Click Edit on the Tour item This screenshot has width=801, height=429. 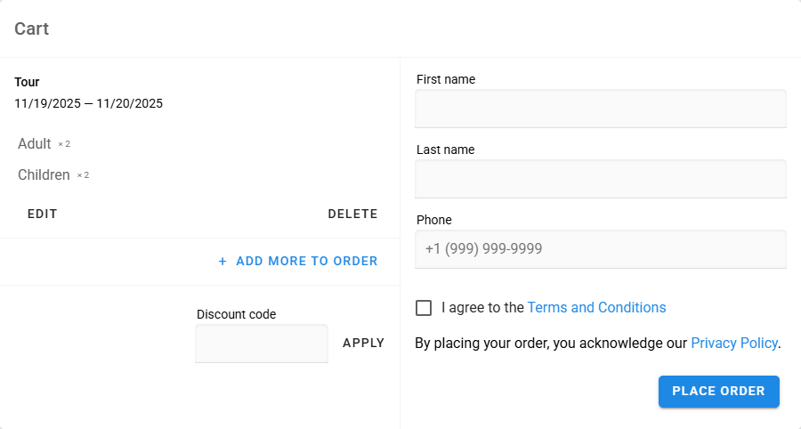[42, 214]
